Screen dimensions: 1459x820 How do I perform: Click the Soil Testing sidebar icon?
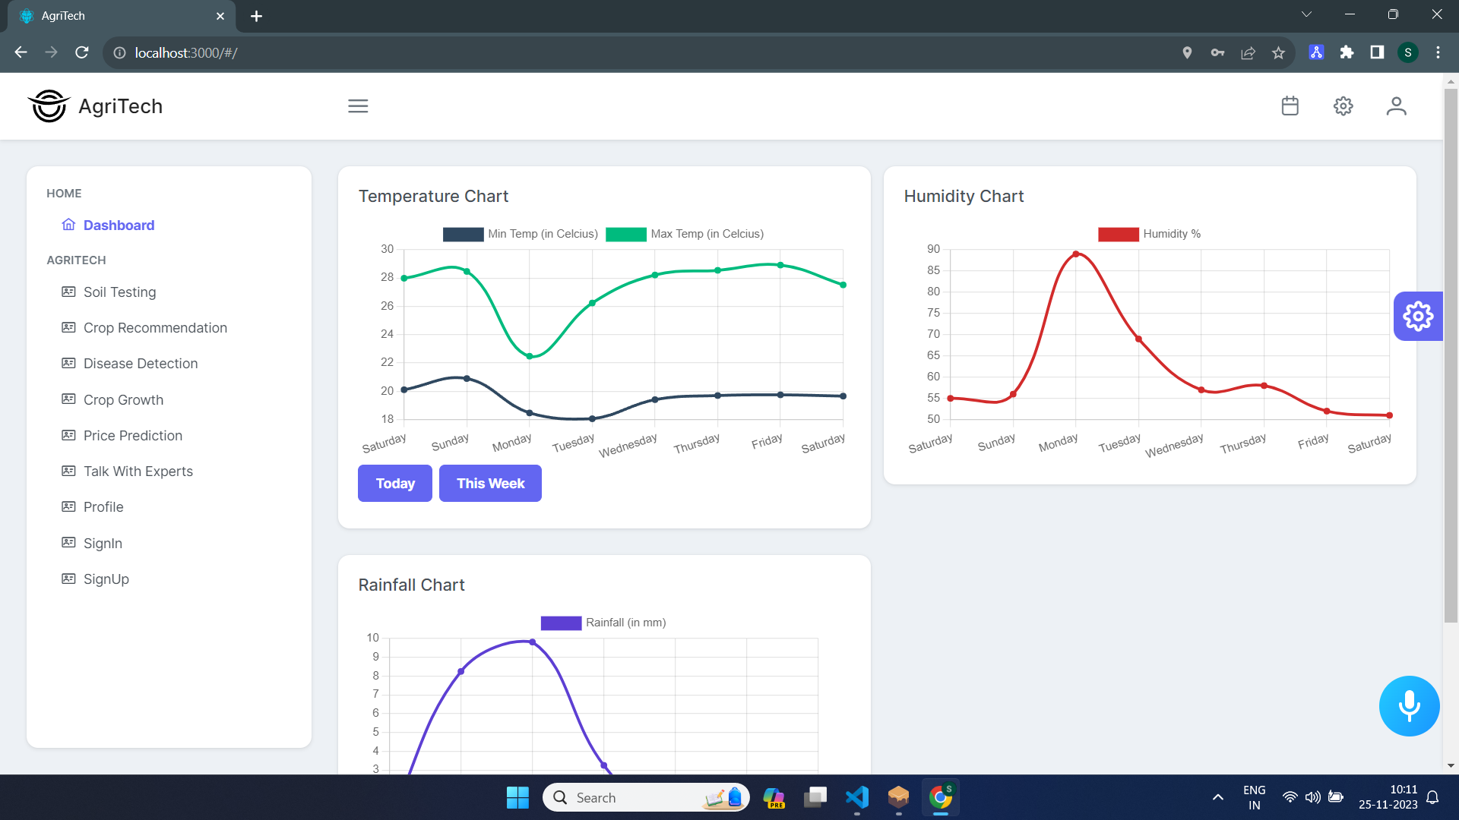[x=68, y=292]
